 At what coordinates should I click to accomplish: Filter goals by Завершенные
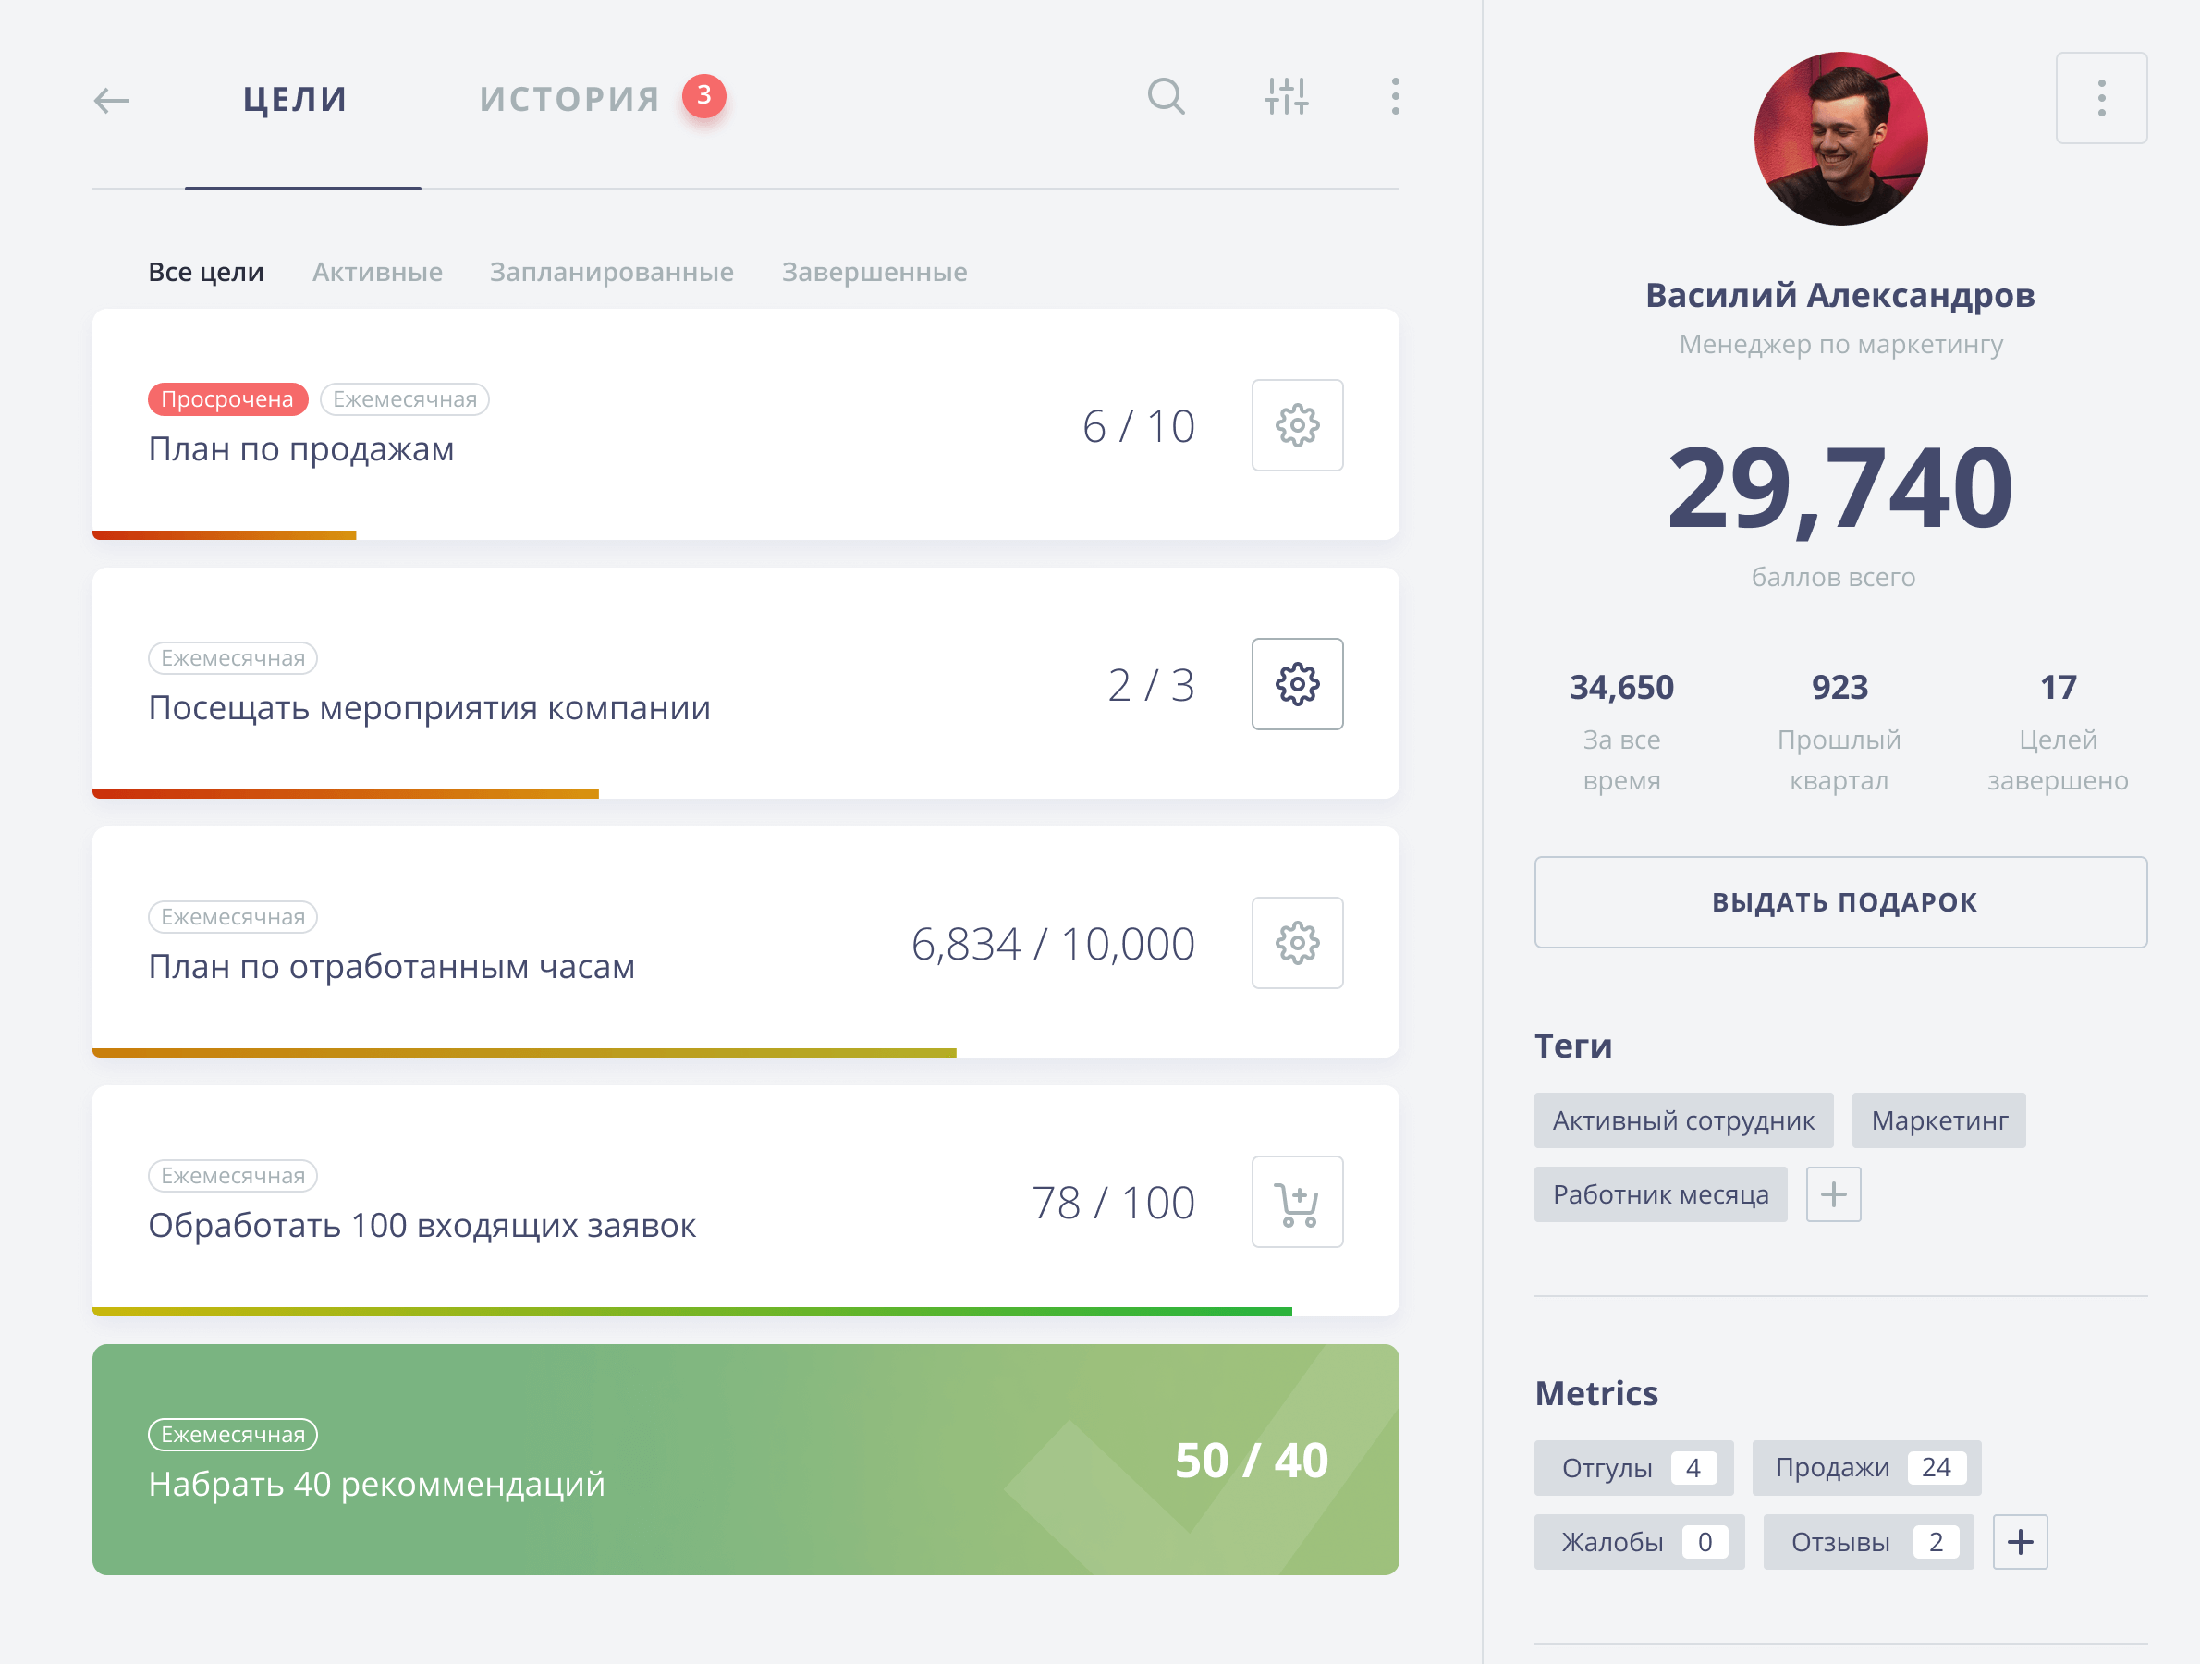(874, 273)
